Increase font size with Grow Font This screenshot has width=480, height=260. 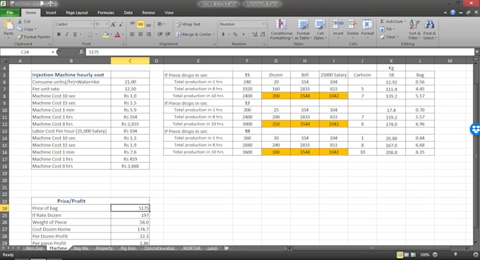coord(113,24)
